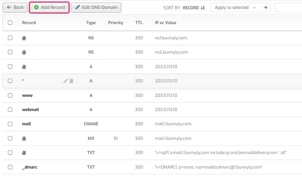The image size is (302, 176).
Task: Click the TTL column header
Action: 139,23
